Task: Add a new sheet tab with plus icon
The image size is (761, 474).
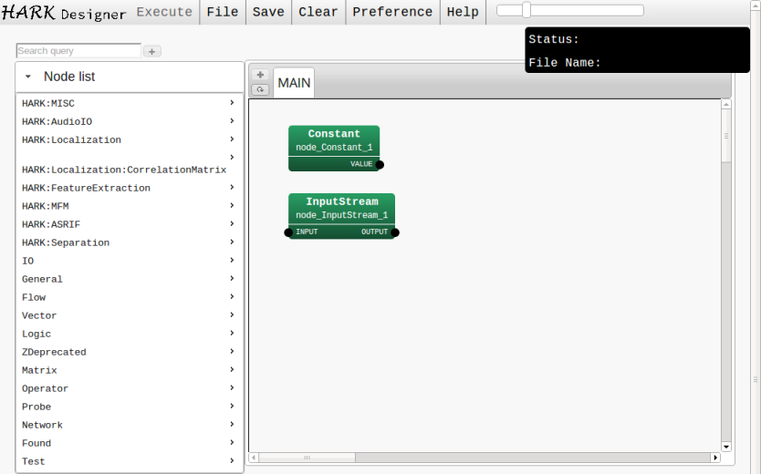Action: 260,75
